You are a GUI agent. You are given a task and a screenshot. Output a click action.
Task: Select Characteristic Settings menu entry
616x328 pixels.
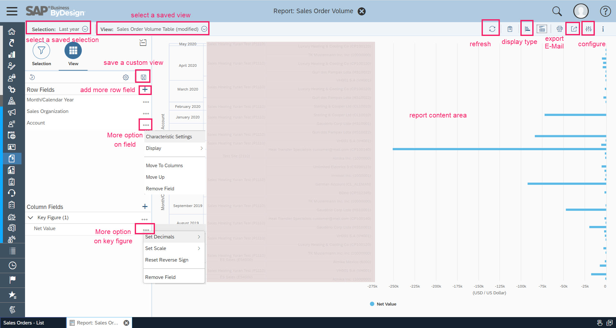pyautogui.click(x=175, y=137)
